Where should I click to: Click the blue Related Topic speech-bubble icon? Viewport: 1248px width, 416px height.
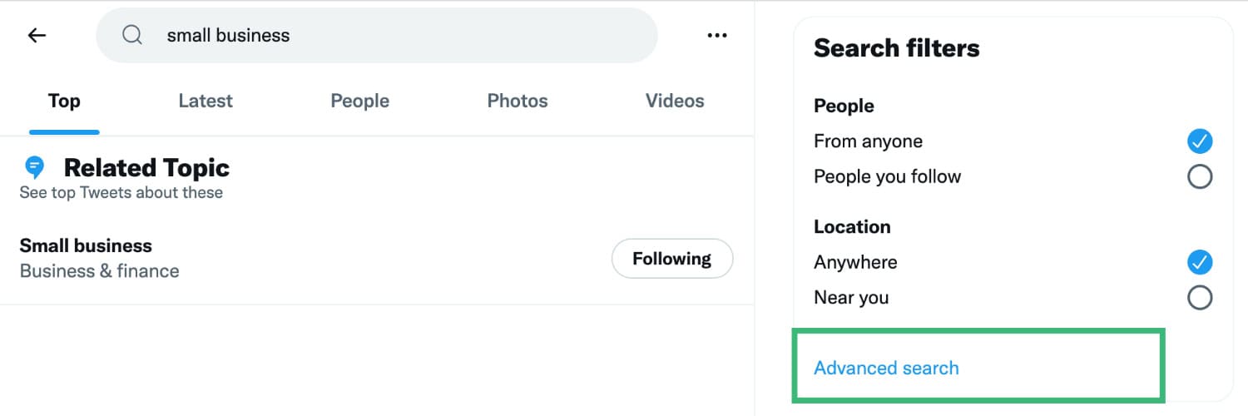35,167
